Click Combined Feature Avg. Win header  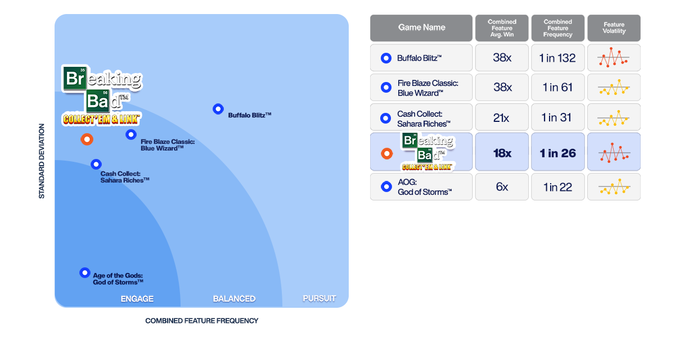(x=502, y=28)
